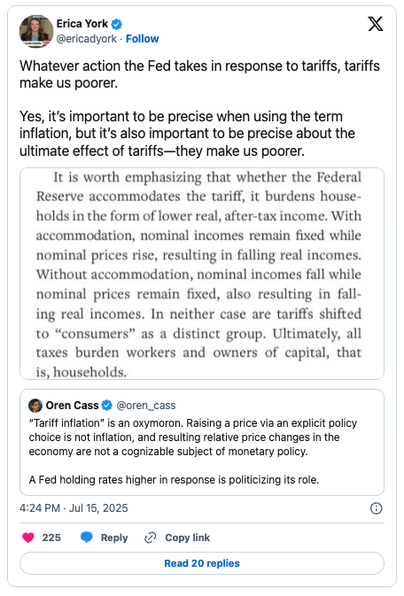404x596 pixels.
Task: Open the @ericadyork handle link
Action: 86,39
